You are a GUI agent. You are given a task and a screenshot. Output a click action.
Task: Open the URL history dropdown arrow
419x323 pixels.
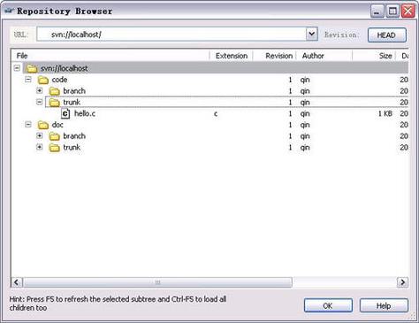[312, 35]
